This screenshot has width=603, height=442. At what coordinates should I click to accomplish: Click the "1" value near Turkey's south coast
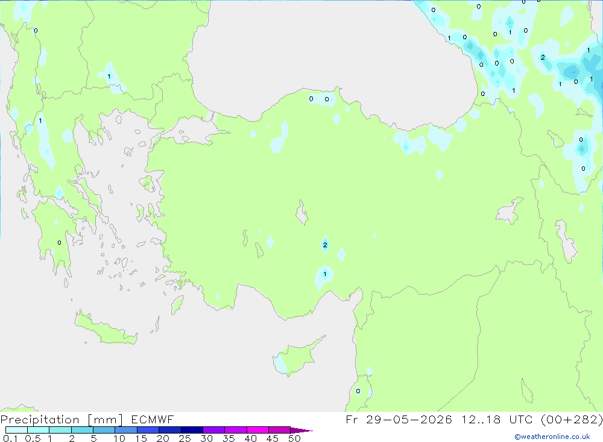[325, 274]
